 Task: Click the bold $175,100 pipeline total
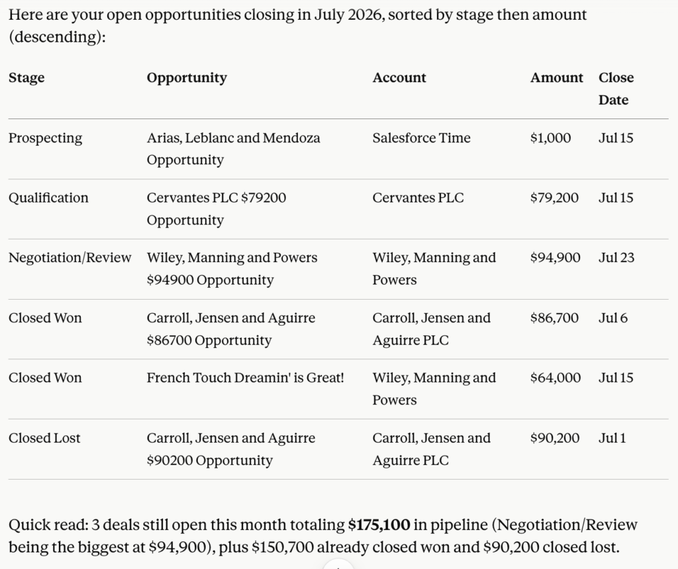pyautogui.click(x=379, y=525)
